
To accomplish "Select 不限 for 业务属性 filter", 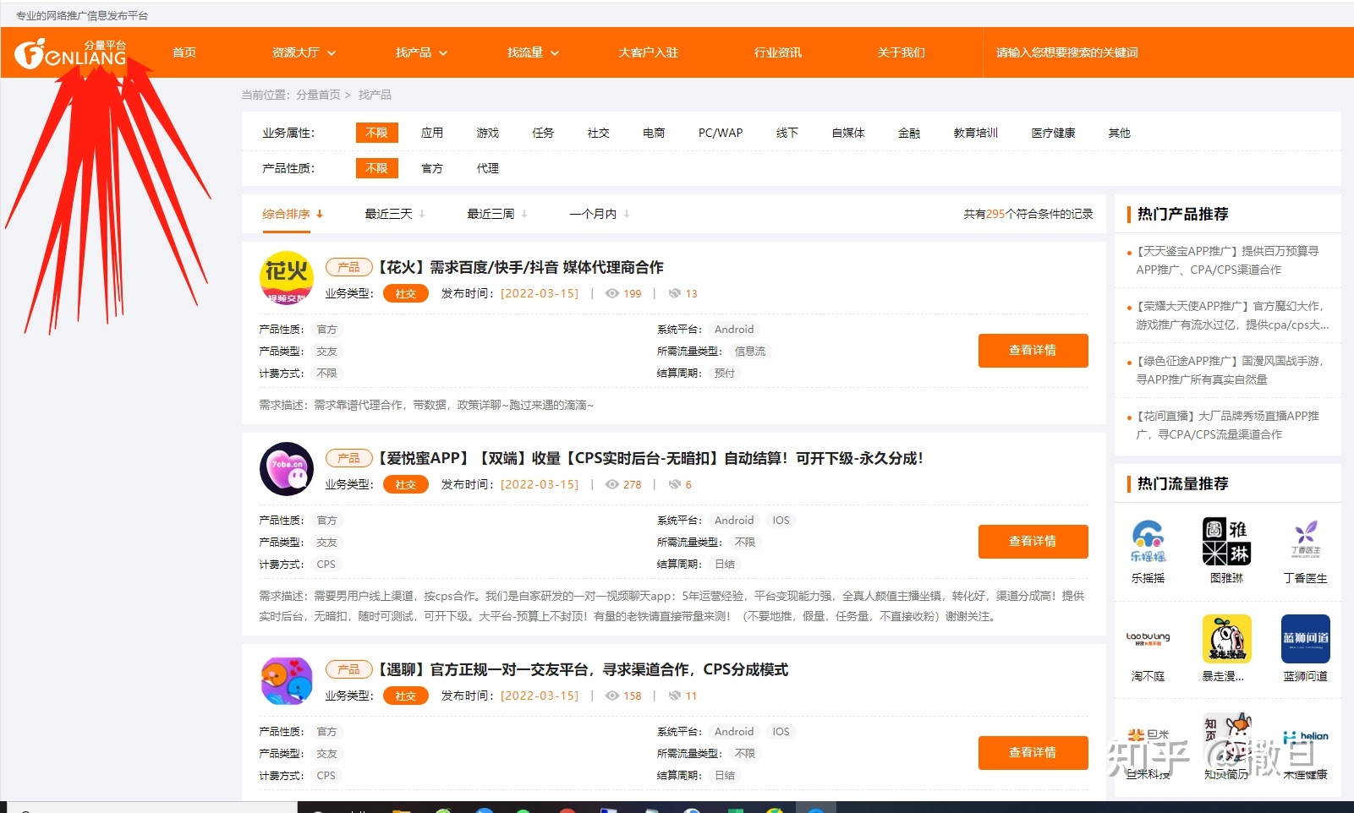I will [376, 133].
